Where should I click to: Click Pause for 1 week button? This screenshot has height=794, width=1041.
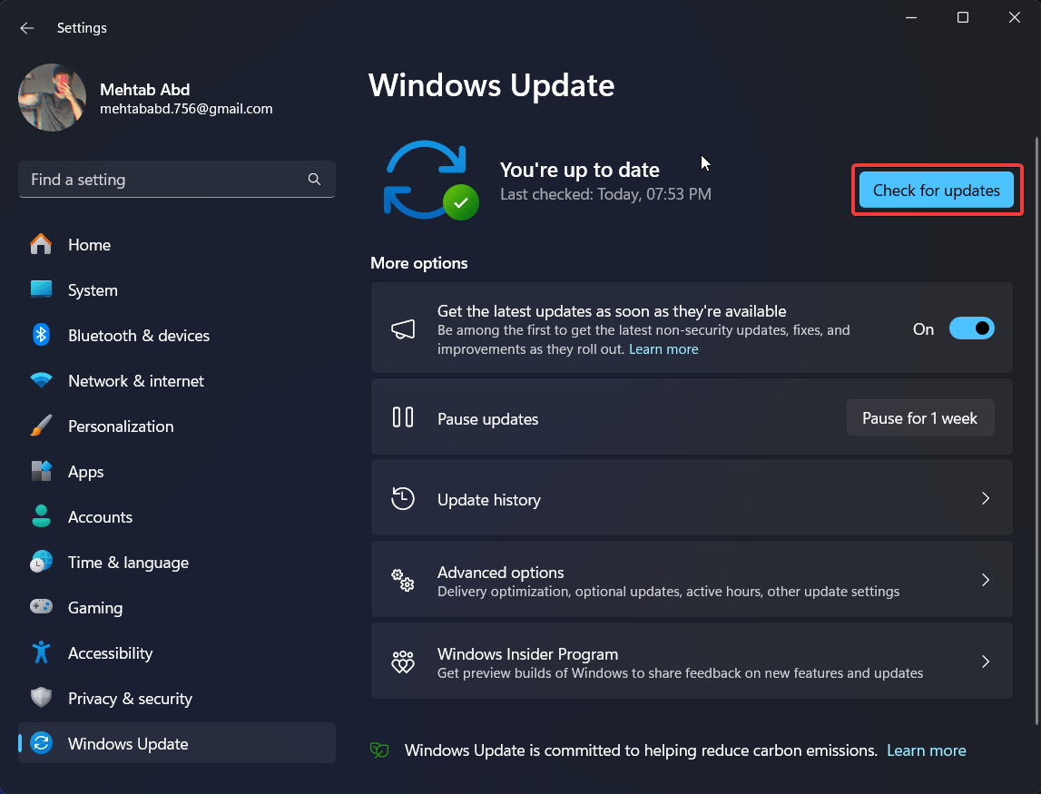[920, 417]
